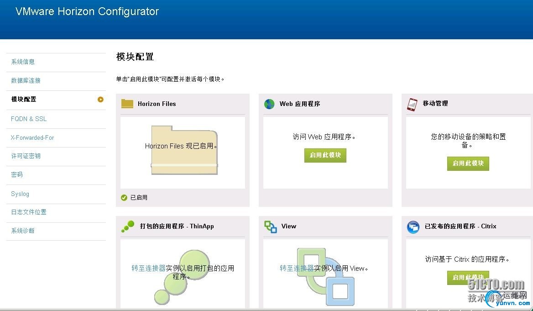Select 模块配置 sidebar item
Screen dimensions: 533x311
(24, 100)
